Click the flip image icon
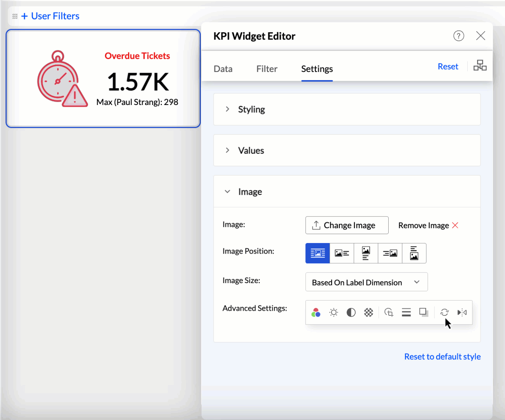This screenshot has height=420, width=505. 462,312
